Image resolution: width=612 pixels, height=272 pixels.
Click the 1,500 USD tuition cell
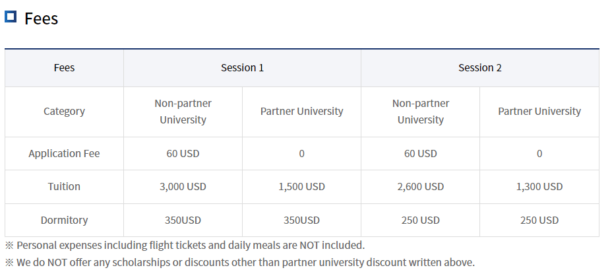(301, 186)
